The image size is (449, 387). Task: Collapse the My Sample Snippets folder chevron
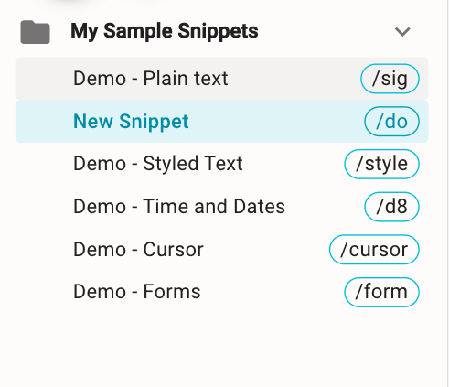click(402, 32)
